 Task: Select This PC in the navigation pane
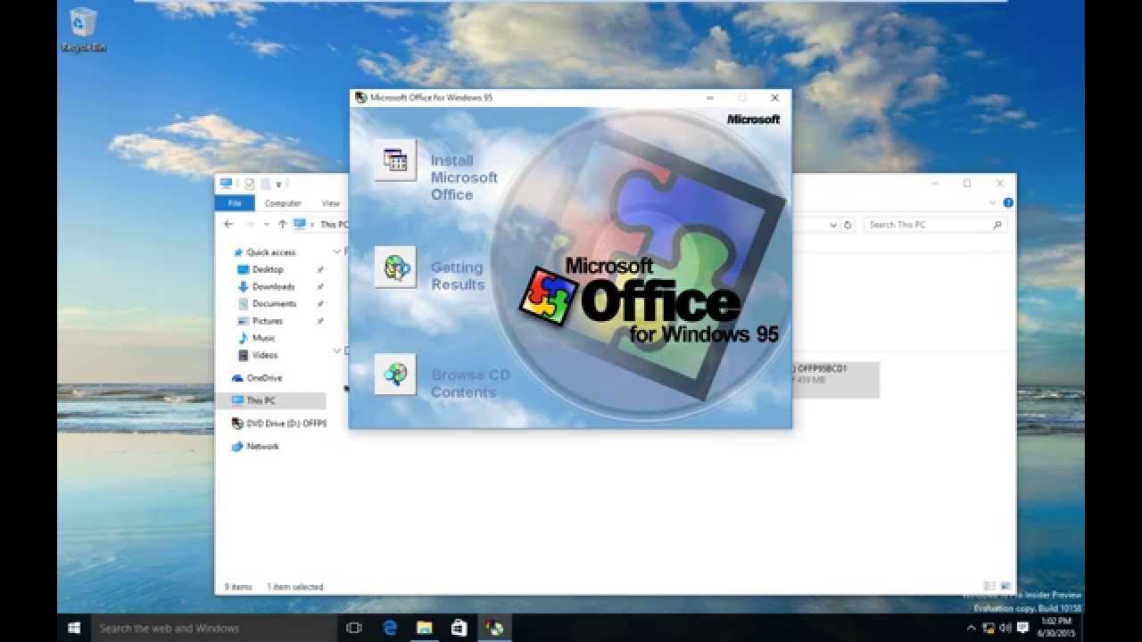point(270,400)
